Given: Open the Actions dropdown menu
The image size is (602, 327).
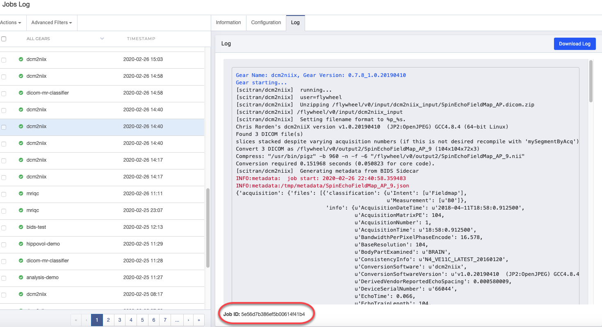Looking at the screenshot, I should pyautogui.click(x=11, y=23).
